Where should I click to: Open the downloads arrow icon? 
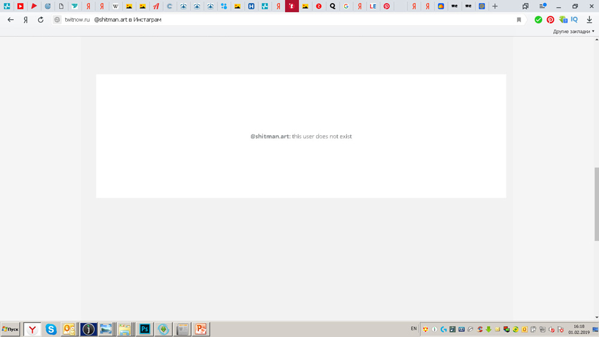point(589,20)
